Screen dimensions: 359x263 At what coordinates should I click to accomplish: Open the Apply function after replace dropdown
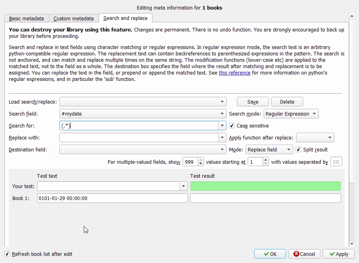coord(315,137)
